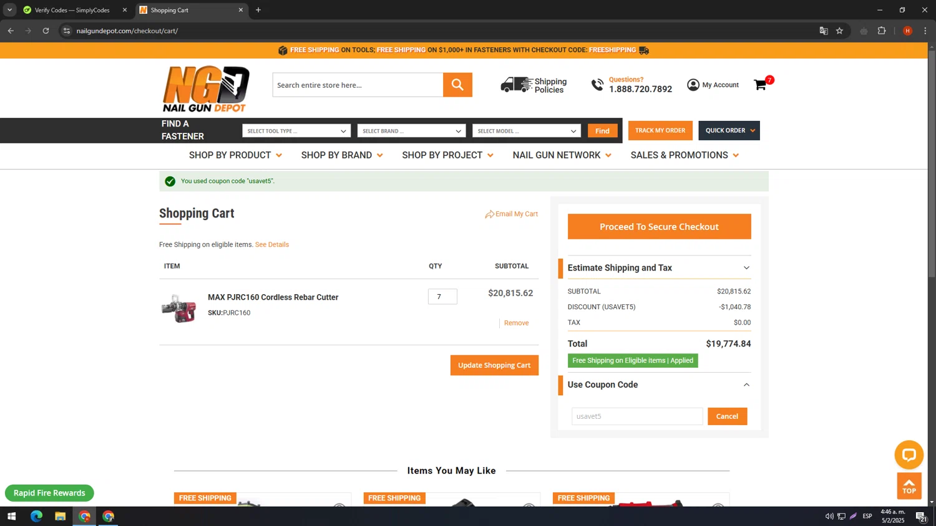Open MAX PJRC160 Cordless Rebar Cutter link
This screenshot has width=936, height=526.
[x=273, y=297]
